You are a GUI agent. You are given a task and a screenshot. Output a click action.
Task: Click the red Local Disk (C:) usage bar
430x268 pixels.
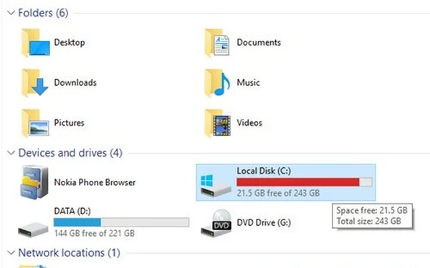[305, 182]
